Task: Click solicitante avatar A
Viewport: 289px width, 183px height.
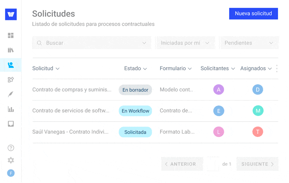Action: click(x=218, y=89)
